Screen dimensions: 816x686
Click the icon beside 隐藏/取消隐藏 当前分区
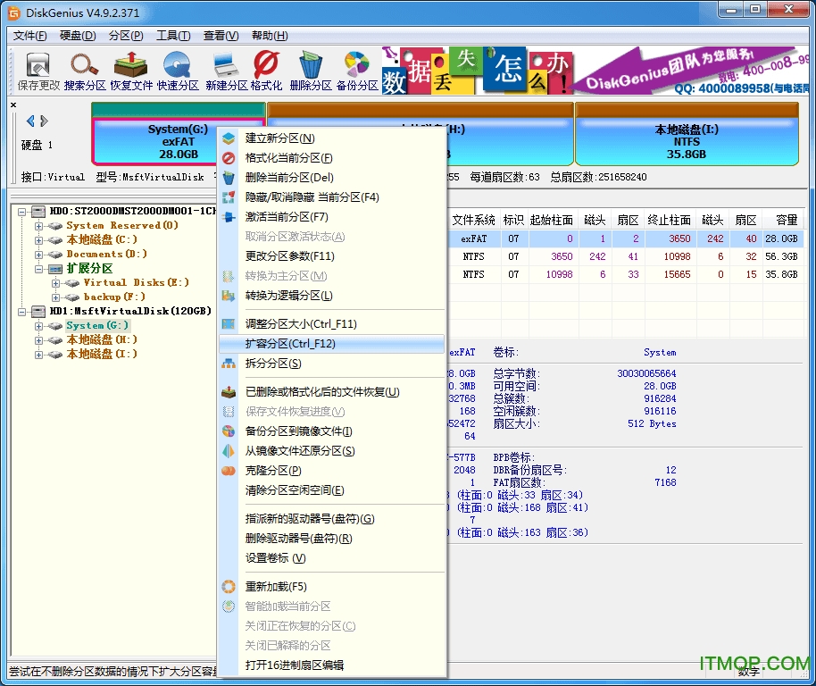(229, 197)
